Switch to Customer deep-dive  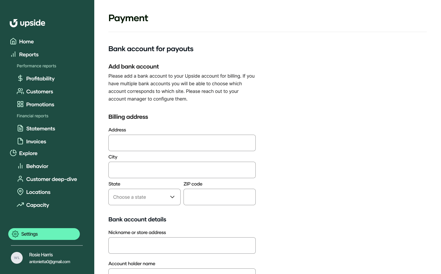(51, 179)
